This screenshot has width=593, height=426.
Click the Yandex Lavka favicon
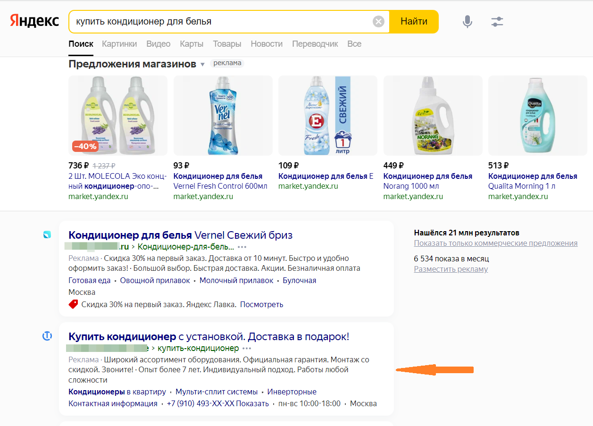pos(47,234)
